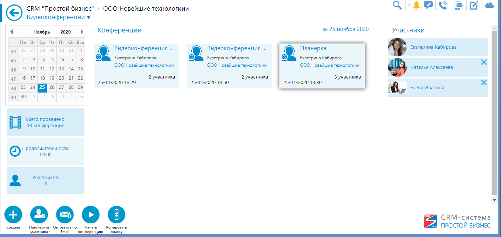The image size is (501, 237).
Task: Send invitation by Email button
Action: pos(65,215)
